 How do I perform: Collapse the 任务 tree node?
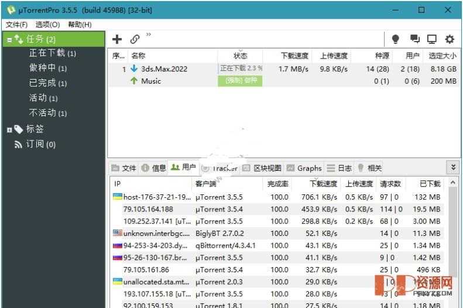pyautogui.click(x=9, y=40)
